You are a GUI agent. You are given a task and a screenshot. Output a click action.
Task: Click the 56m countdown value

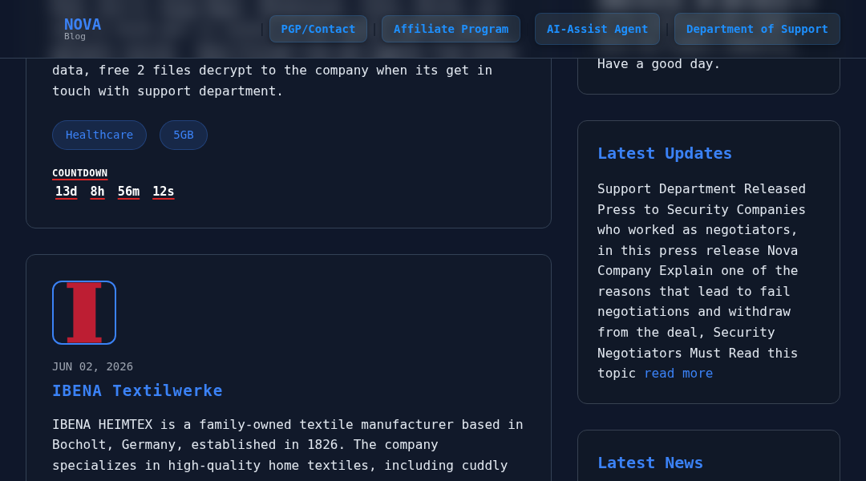(x=128, y=191)
